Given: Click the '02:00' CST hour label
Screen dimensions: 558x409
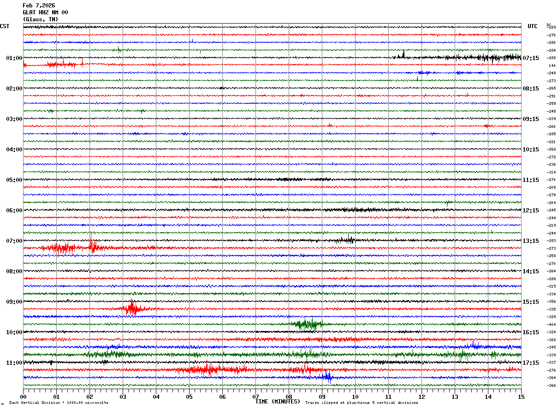Looking at the screenshot, I should click(14, 89).
